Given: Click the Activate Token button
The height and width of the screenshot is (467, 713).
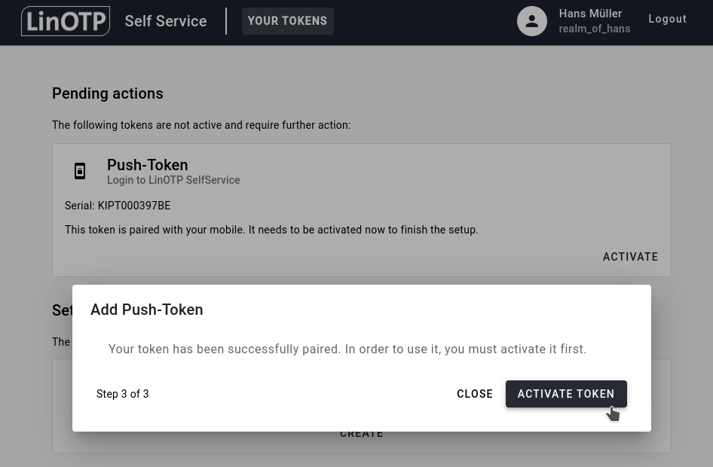Looking at the screenshot, I should 566,394.
